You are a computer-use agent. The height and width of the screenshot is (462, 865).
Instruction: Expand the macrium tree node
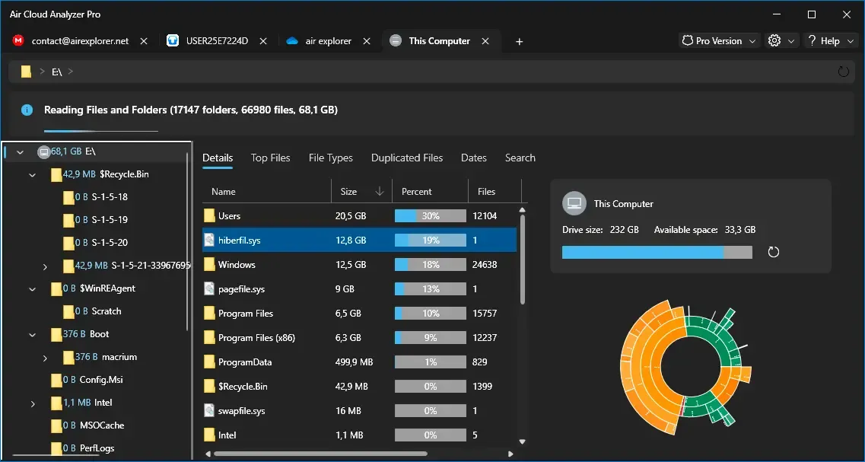[45, 358]
